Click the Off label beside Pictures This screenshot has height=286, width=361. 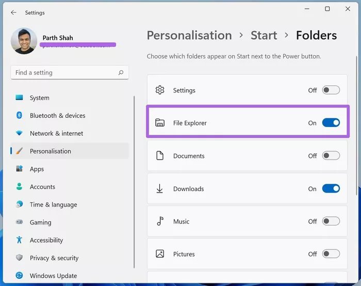click(x=313, y=254)
